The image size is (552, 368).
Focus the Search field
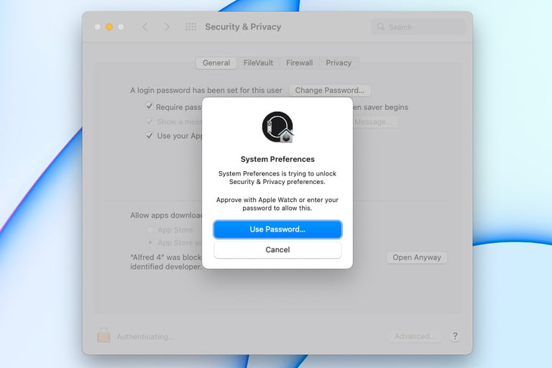418,27
